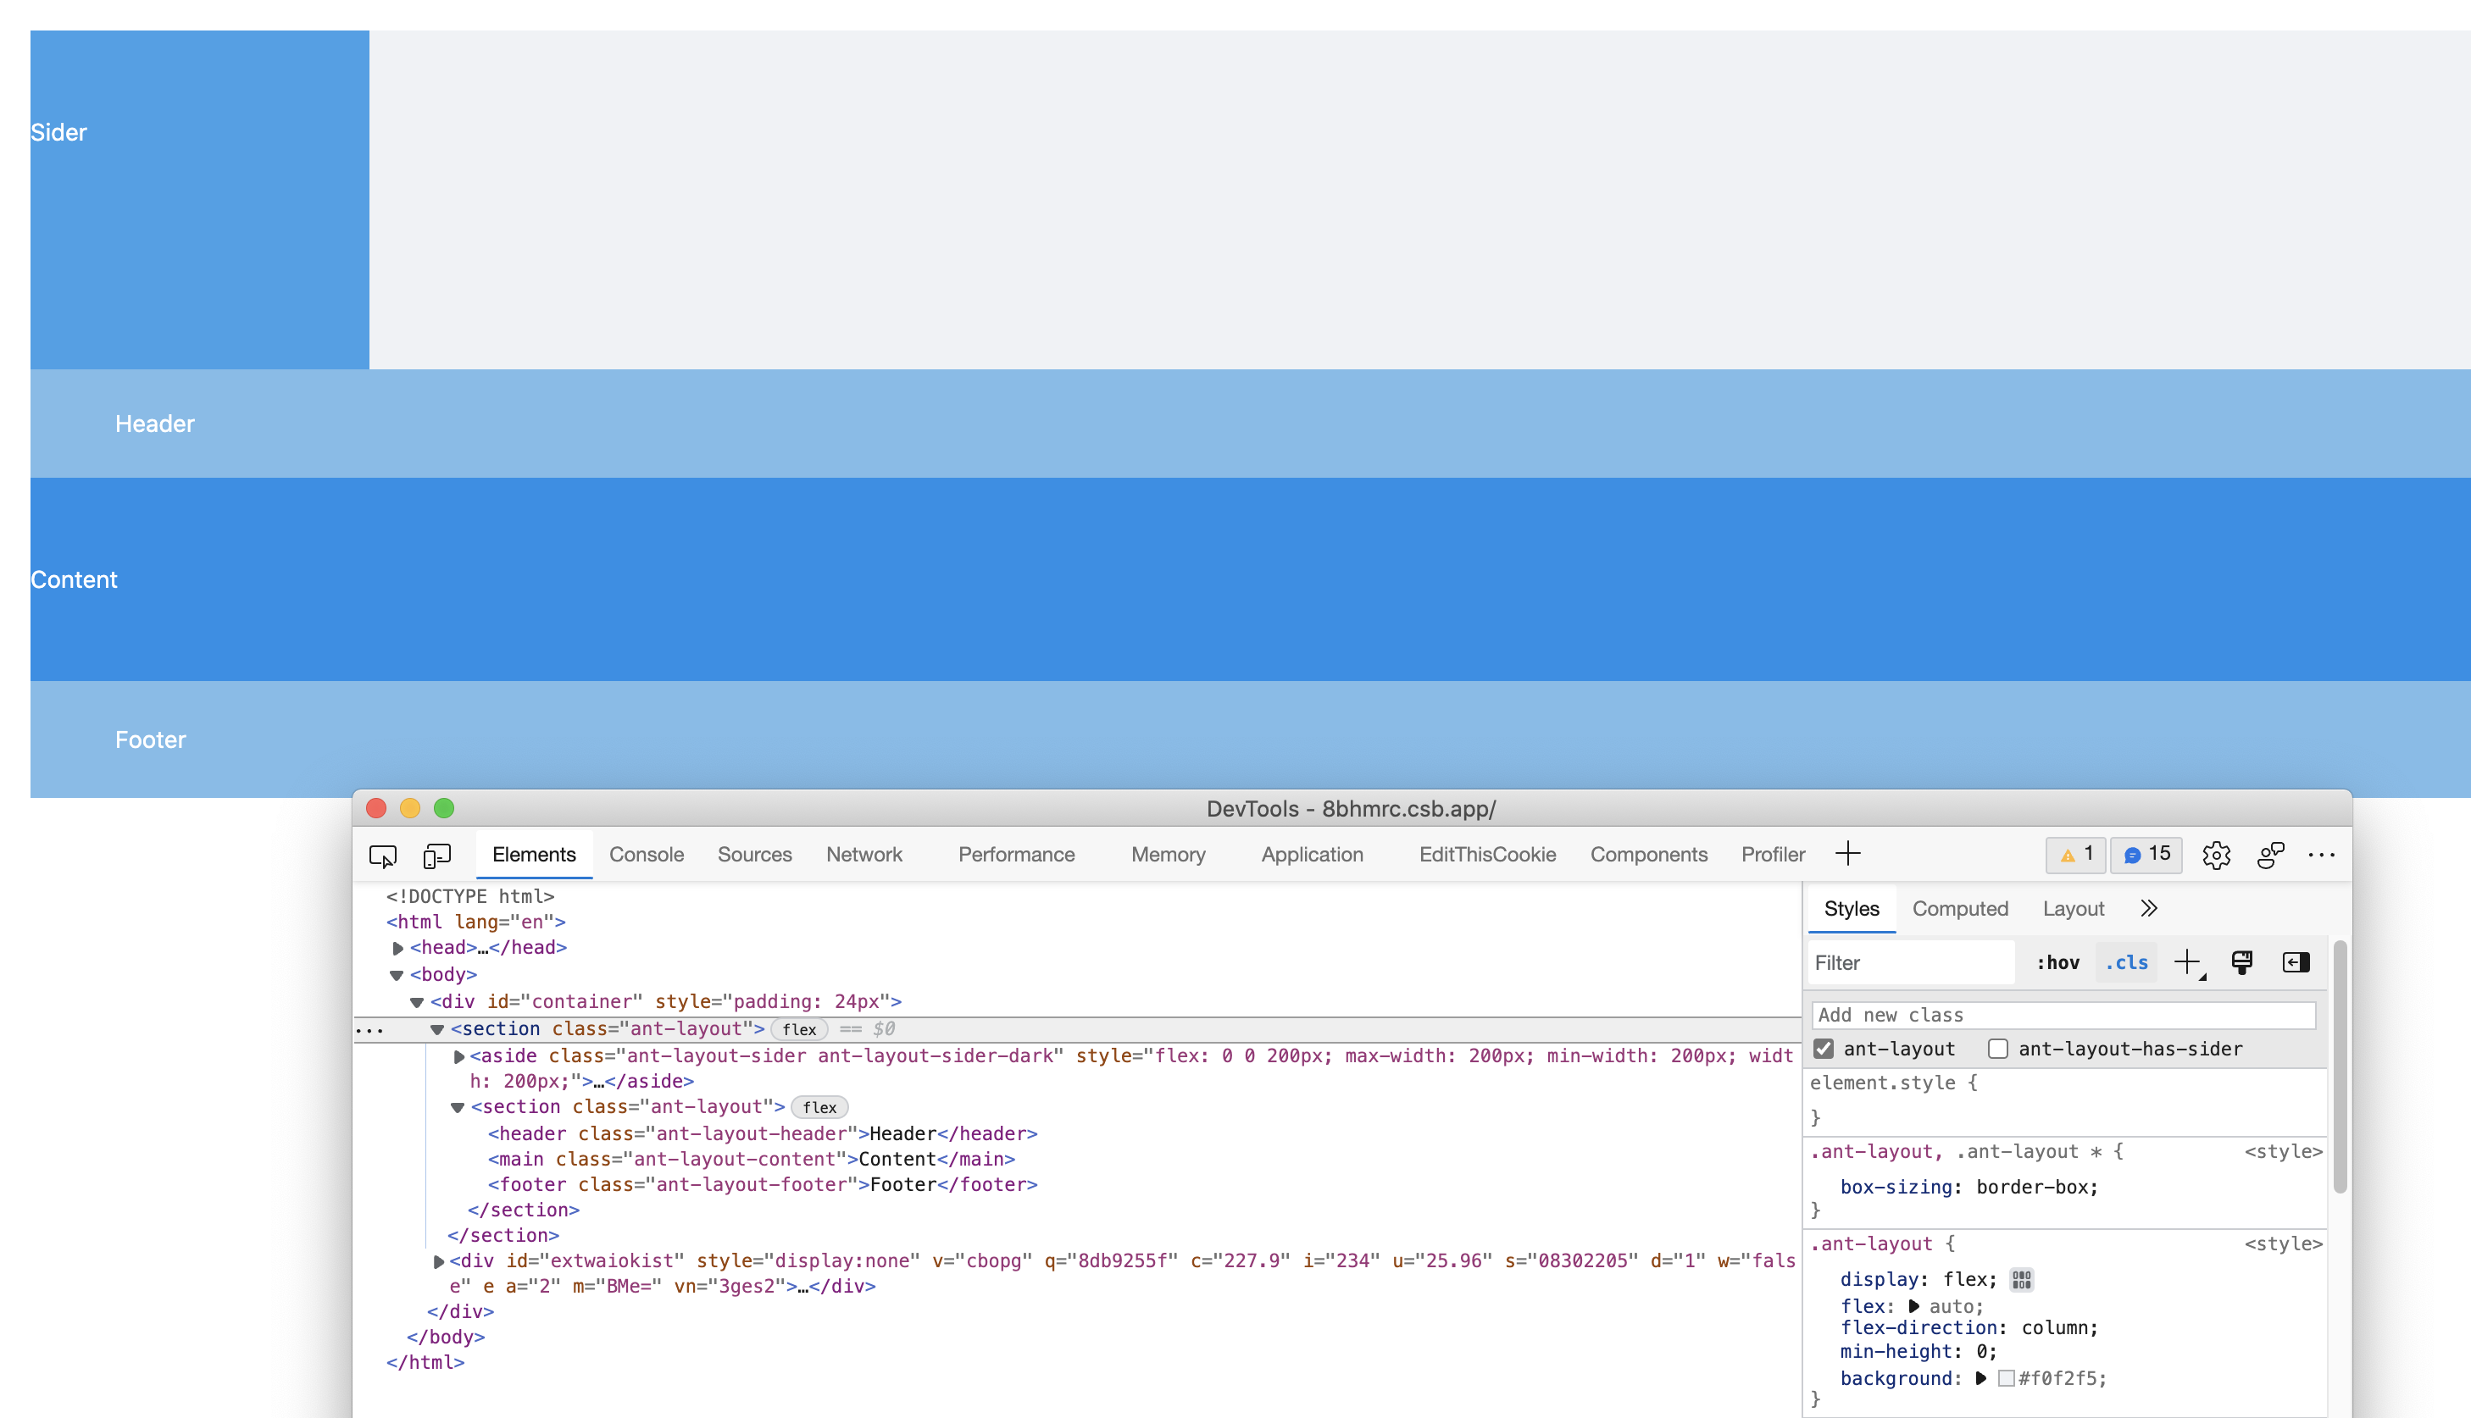Viewport: 2471px width, 1418px height.
Task: Click the Add new class input field
Action: point(2064,1015)
